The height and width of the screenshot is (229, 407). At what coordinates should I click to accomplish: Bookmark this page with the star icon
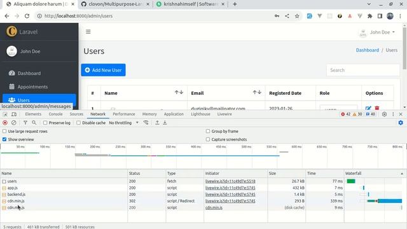pyautogui.click(x=297, y=16)
